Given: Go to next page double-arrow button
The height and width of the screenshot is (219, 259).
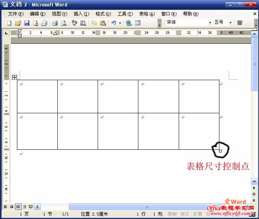Looking at the screenshot, I should tap(254, 200).
